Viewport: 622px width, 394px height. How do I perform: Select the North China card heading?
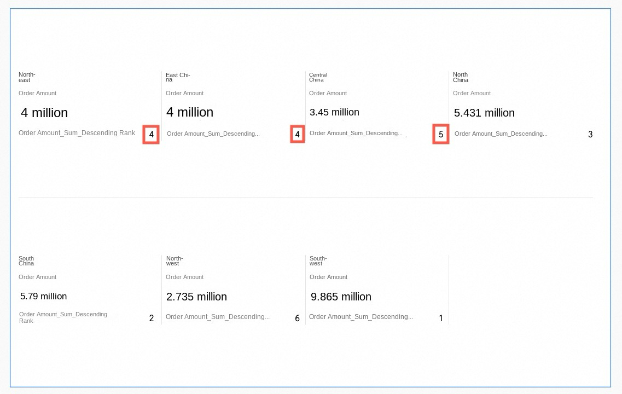[461, 77]
